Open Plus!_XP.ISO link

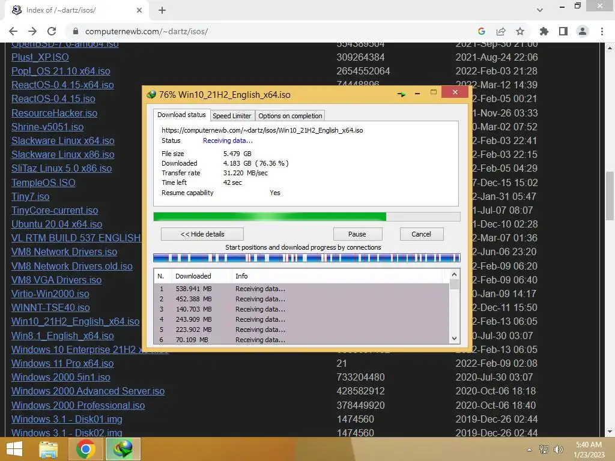[x=40, y=57]
